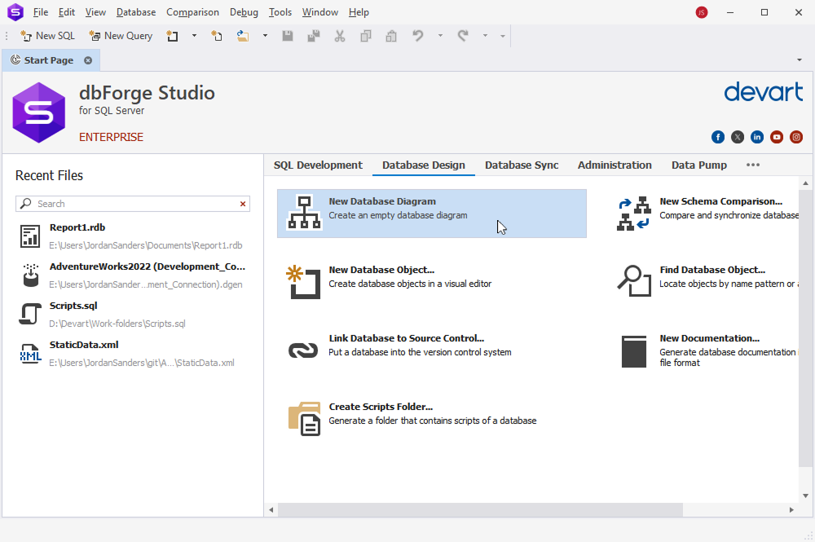Click the Cut icon in the toolbar

(339, 37)
